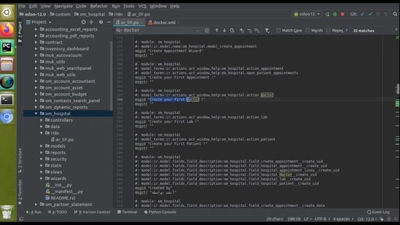Add selection for next occurrence icon
This screenshot has width=400, height=225.
click(x=242, y=31)
